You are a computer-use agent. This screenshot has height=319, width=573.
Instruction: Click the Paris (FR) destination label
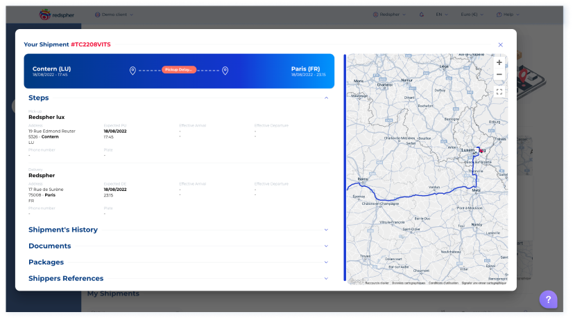click(305, 69)
